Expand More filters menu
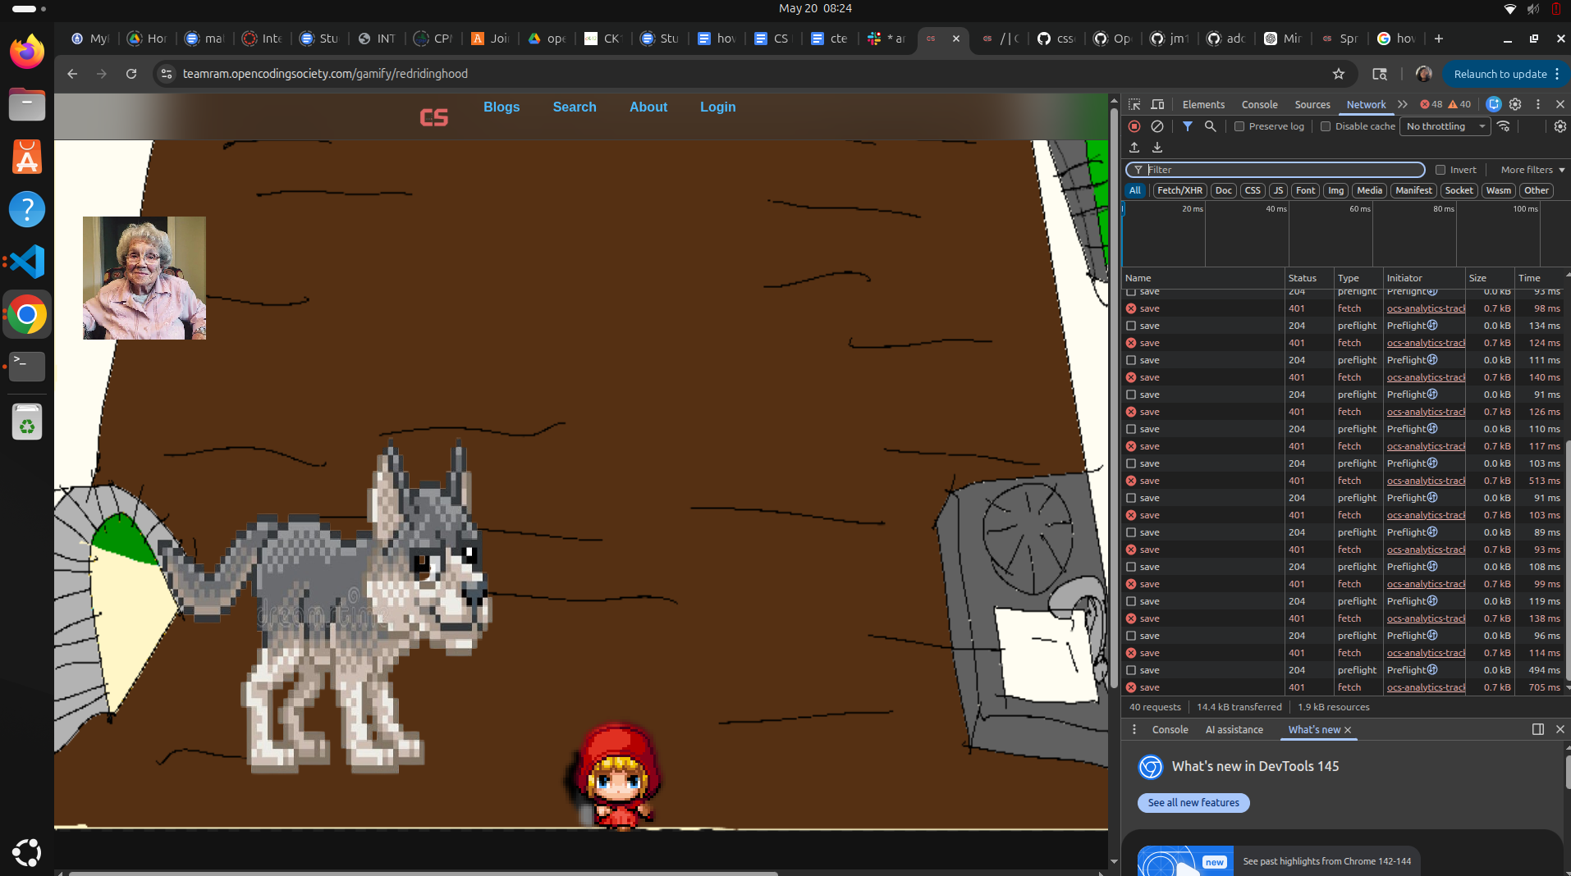 click(x=1532, y=170)
